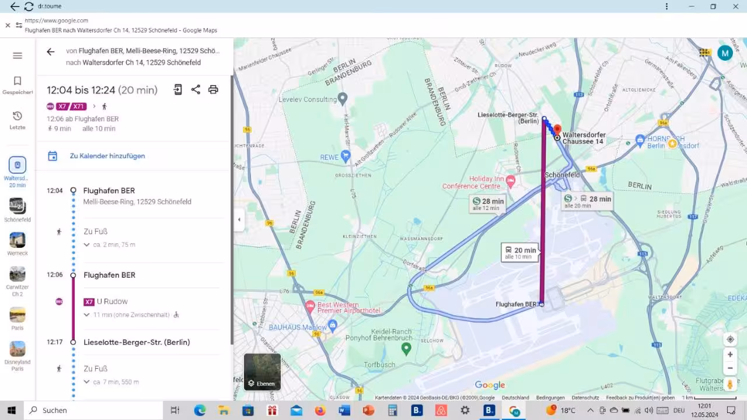Center map on your location
The image size is (747, 420).
click(730, 339)
